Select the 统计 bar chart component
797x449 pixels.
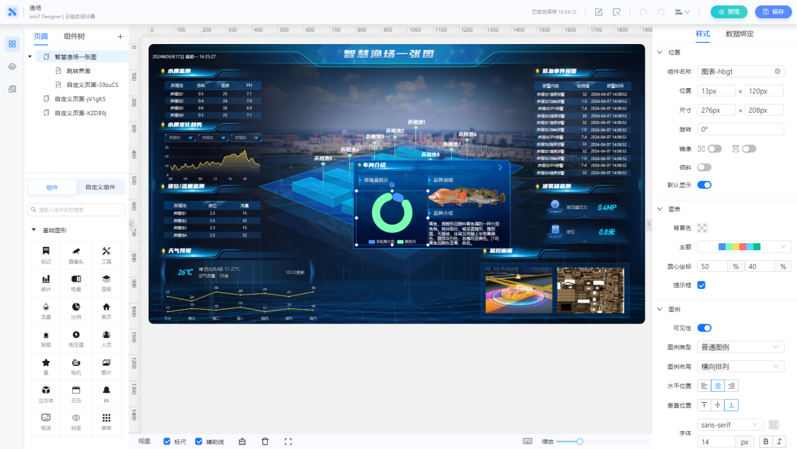tap(46, 283)
